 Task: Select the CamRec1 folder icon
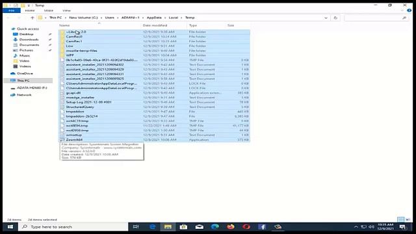(x=62, y=42)
